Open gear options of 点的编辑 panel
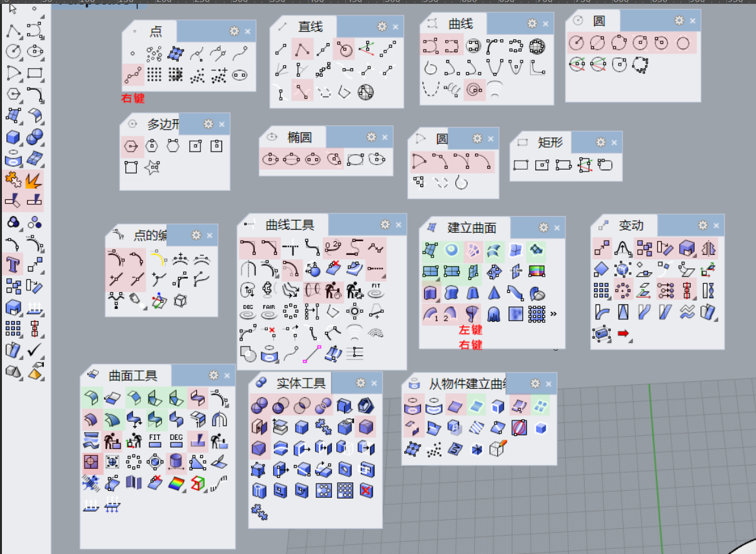Image resolution: width=756 pixels, height=554 pixels. [x=196, y=235]
